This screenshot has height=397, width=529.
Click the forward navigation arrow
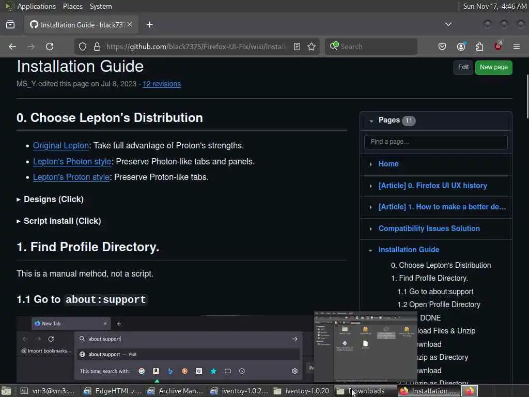coord(30,47)
